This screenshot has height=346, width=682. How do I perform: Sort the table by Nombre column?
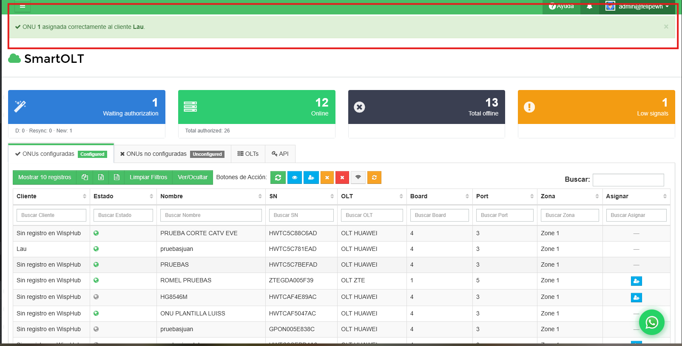(x=211, y=196)
